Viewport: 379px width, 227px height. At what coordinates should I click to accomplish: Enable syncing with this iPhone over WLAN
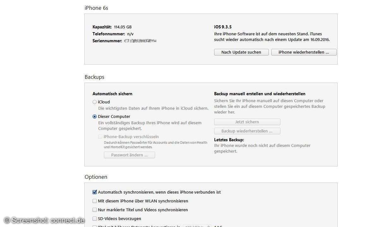[94, 201]
